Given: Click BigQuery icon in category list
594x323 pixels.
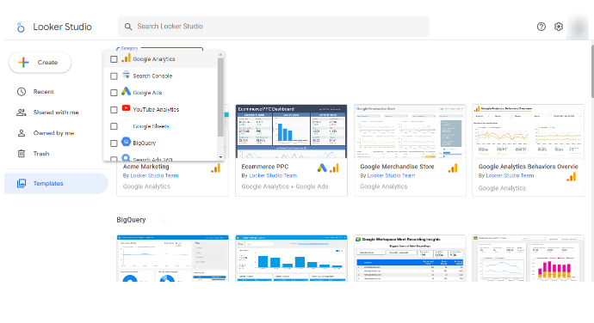Looking at the screenshot, I should (x=127, y=142).
